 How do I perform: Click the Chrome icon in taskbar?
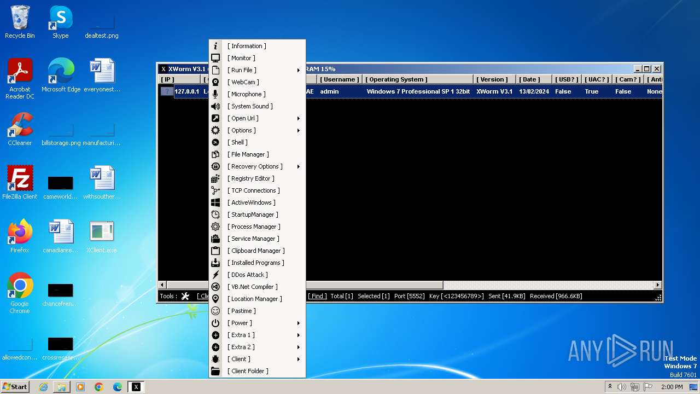point(99,387)
